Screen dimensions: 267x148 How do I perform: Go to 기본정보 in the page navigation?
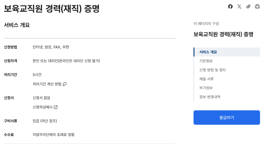point(206,61)
